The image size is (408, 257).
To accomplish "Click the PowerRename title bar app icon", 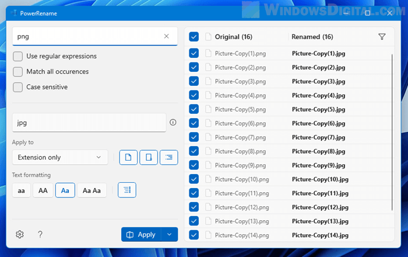I will coord(14,13).
